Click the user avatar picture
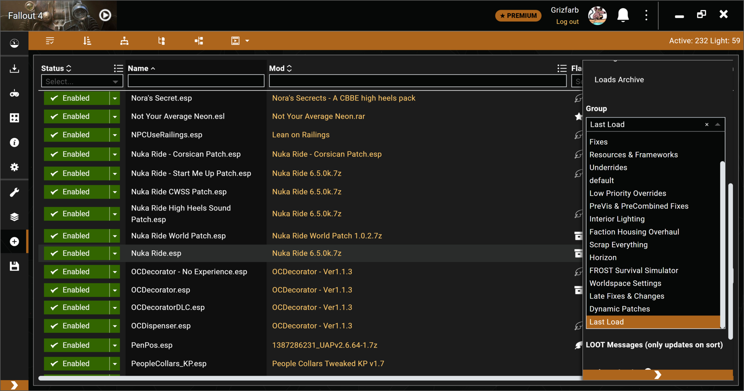Screen dimensions: 744x391 597,16
